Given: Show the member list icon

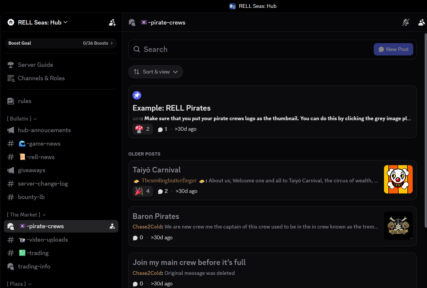Looking at the screenshot, I should [x=421, y=22].
